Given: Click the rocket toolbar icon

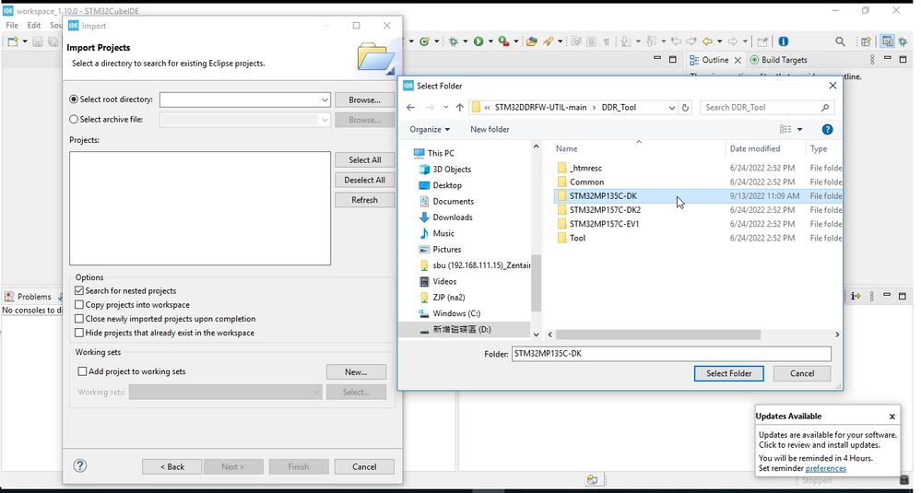Looking at the screenshot, I should point(548,41).
